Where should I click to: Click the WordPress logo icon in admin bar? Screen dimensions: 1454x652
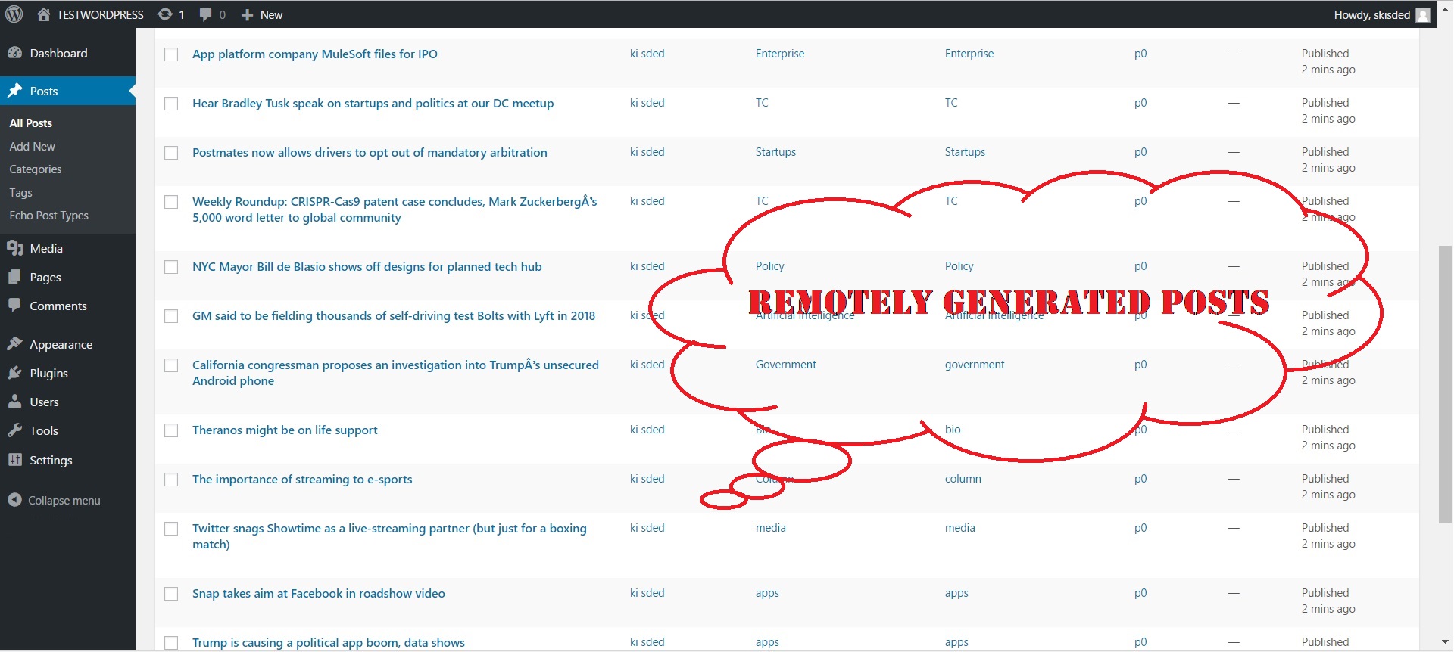14,14
